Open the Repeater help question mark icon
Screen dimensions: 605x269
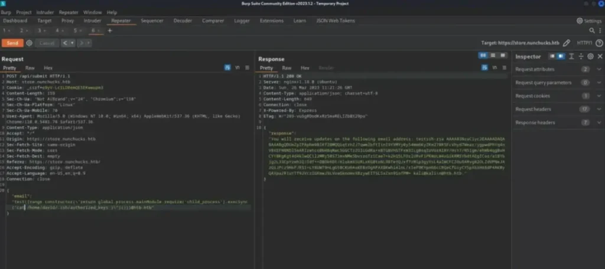coord(597,43)
